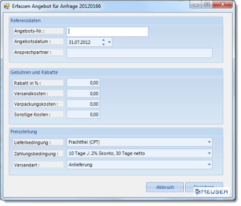Open the Lieferbedingung dropdown arrow
This screenshot has width=241, height=206.
pos(209,142)
